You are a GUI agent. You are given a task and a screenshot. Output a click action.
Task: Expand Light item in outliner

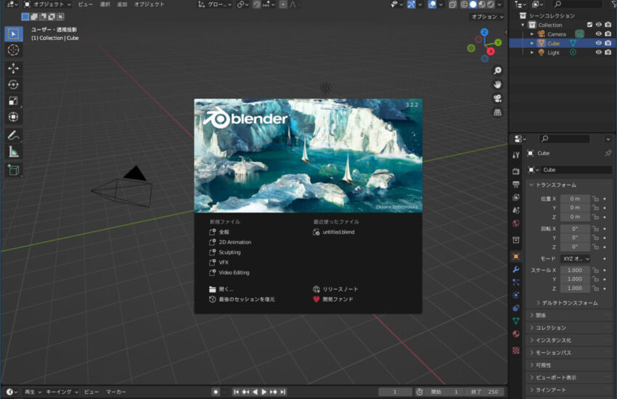pyautogui.click(x=532, y=52)
